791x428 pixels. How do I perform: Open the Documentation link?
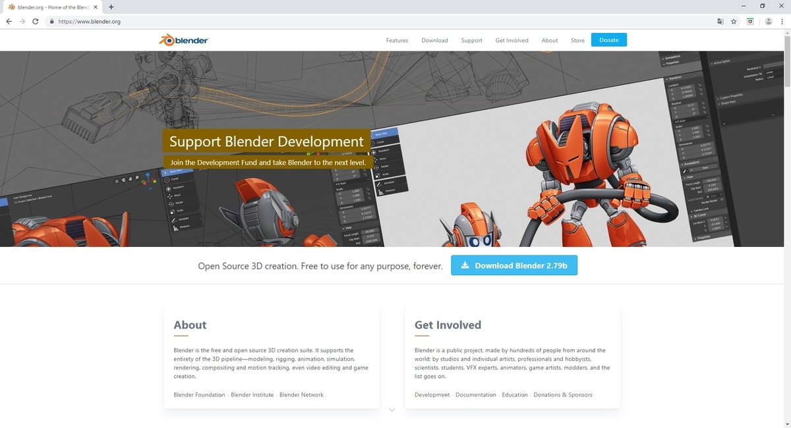pos(476,394)
